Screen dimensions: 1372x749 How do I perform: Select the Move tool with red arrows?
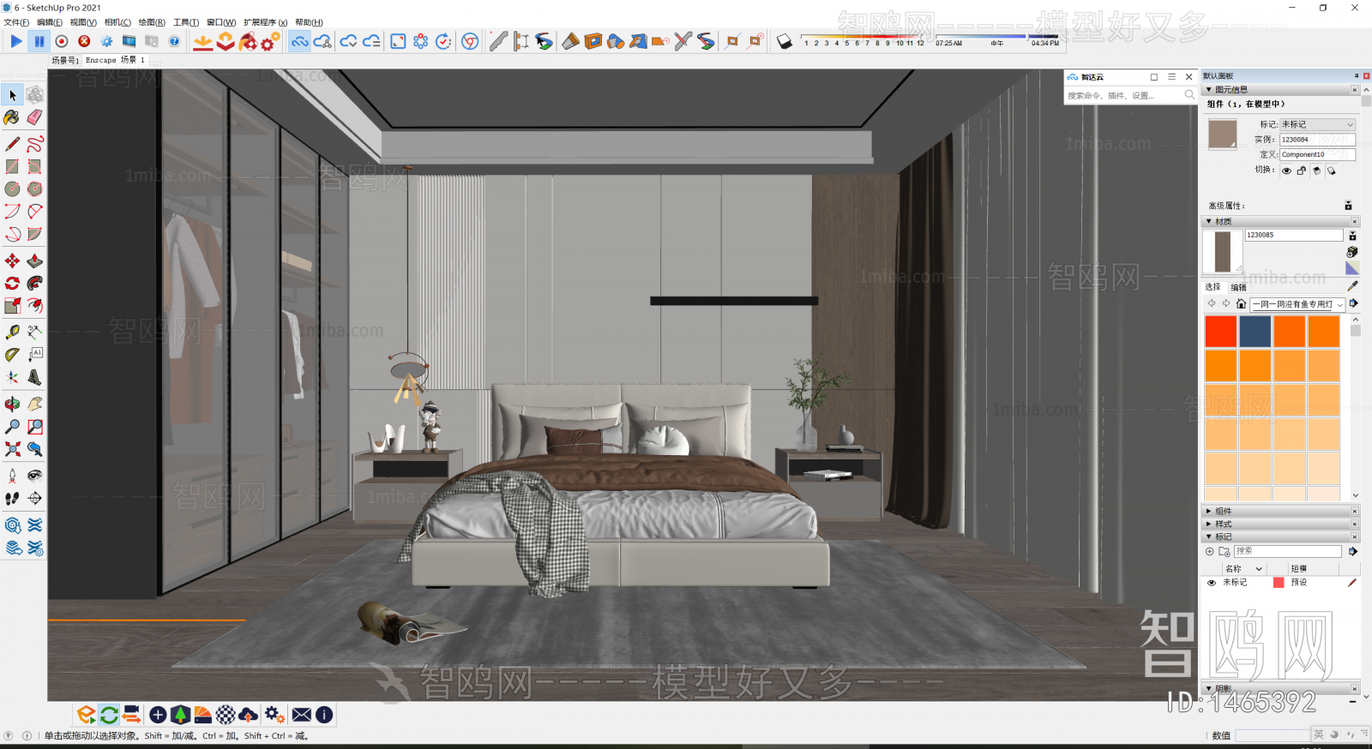pyautogui.click(x=12, y=261)
